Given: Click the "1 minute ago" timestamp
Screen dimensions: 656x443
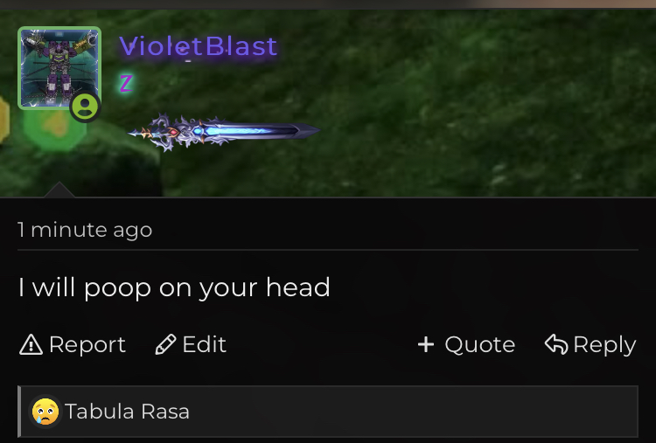Looking at the screenshot, I should pos(85,230).
